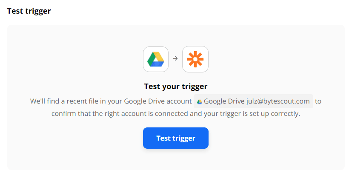Click the Test trigger section heading
The image size is (352, 173).
click(x=29, y=11)
